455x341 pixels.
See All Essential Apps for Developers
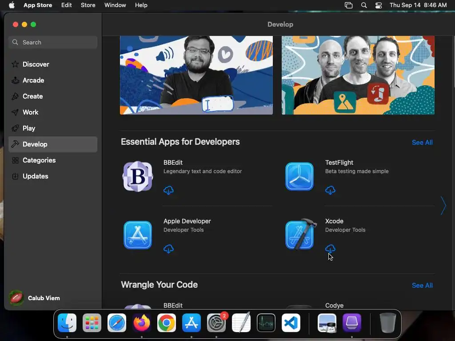coord(422,143)
